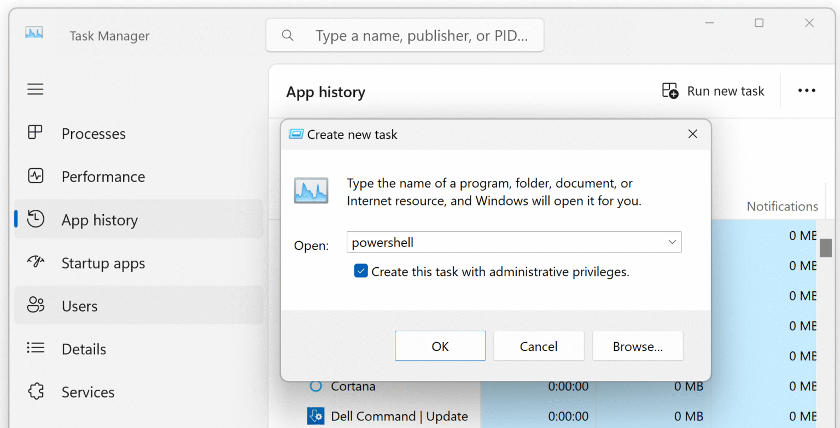Viewport: 840px width, 428px height.
Task: Open the more options menu
Action: (806, 90)
